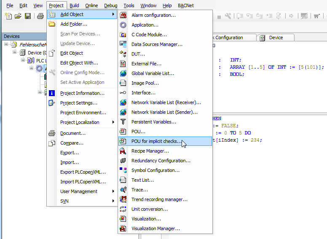Click the New Project toolbar icon

(8, 16)
